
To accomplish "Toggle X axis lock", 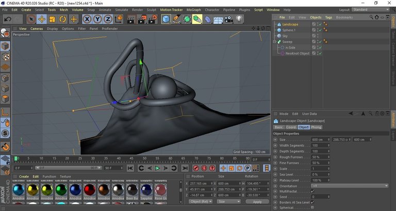I will 87,19.
